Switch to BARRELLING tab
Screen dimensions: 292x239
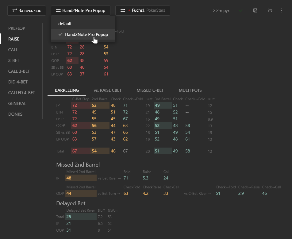67,90
